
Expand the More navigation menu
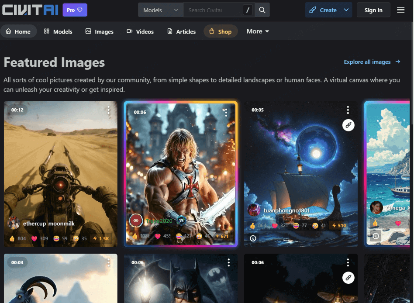click(x=258, y=31)
